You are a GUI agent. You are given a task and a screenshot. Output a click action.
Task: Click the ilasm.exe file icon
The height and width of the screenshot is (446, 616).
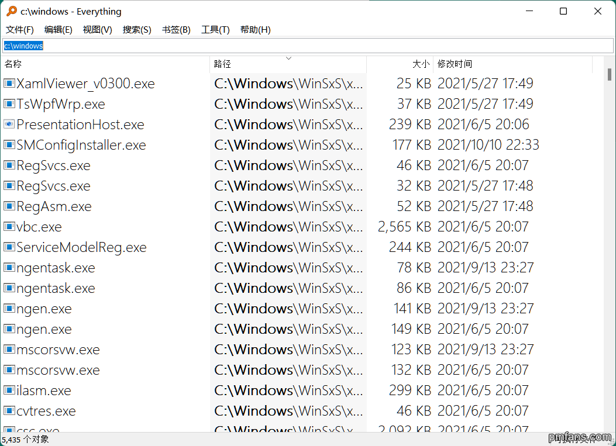(x=9, y=390)
